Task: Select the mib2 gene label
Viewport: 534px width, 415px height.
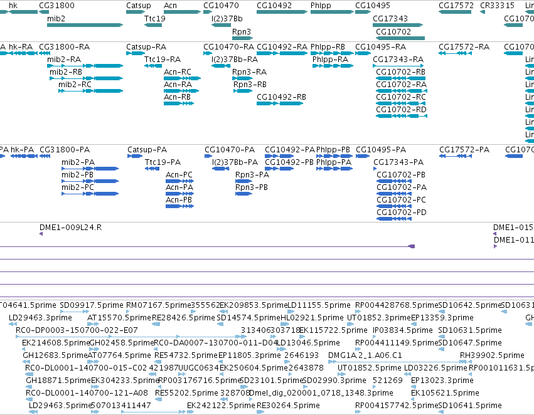Action: coord(56,19)
